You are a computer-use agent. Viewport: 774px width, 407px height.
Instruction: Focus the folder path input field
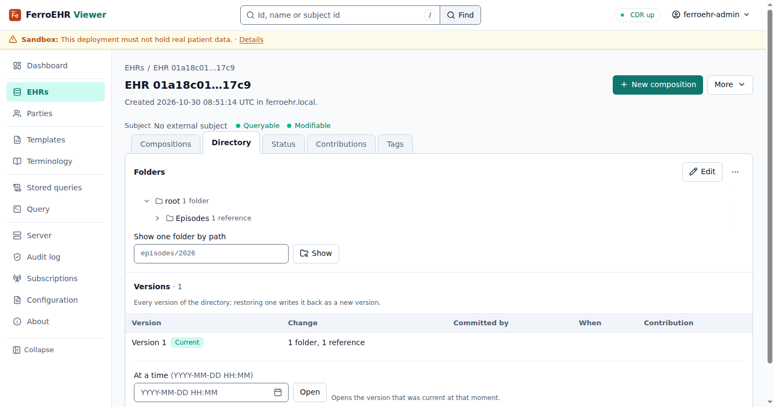(211, 254)
